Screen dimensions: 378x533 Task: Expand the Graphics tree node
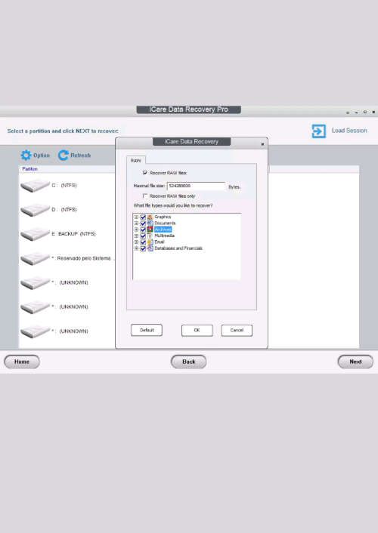point(136,217)
